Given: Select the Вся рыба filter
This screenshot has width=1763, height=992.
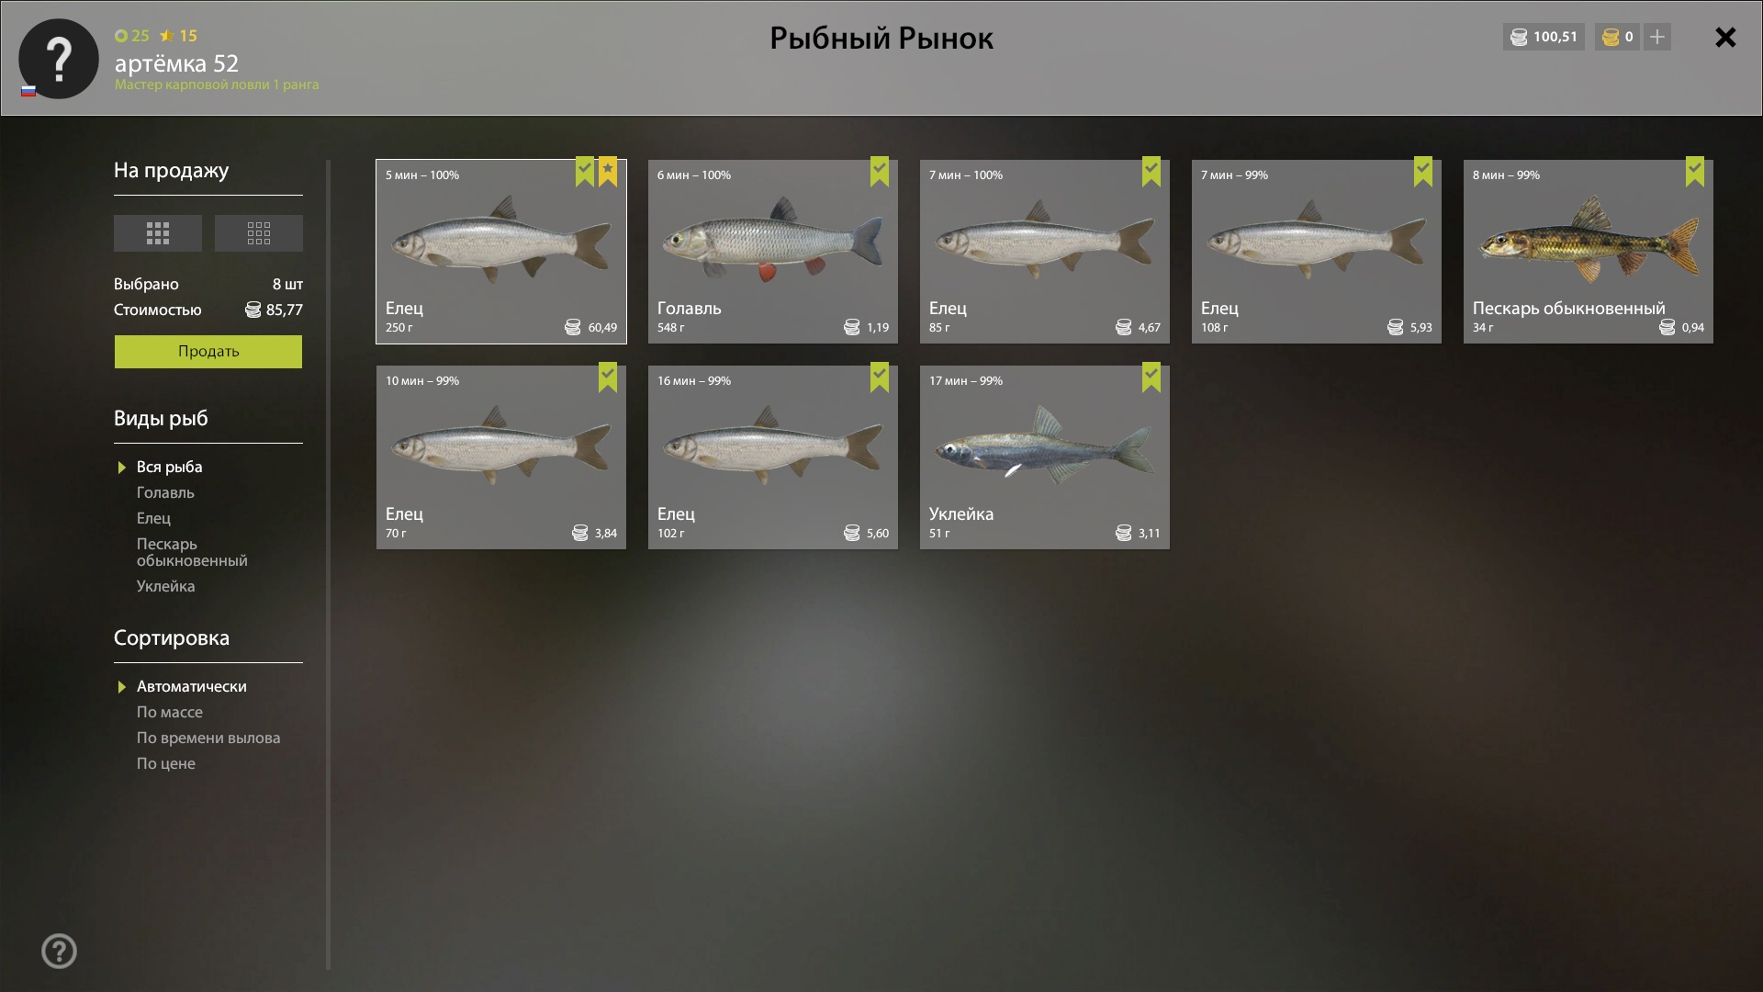Looking at the screenshot, I should pyautogui.click(x=169, y=467).
